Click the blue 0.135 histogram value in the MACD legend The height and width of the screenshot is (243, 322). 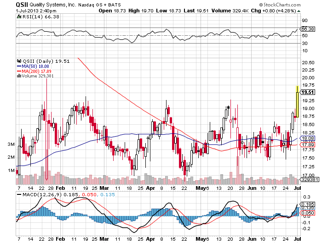tap(108, 195)
